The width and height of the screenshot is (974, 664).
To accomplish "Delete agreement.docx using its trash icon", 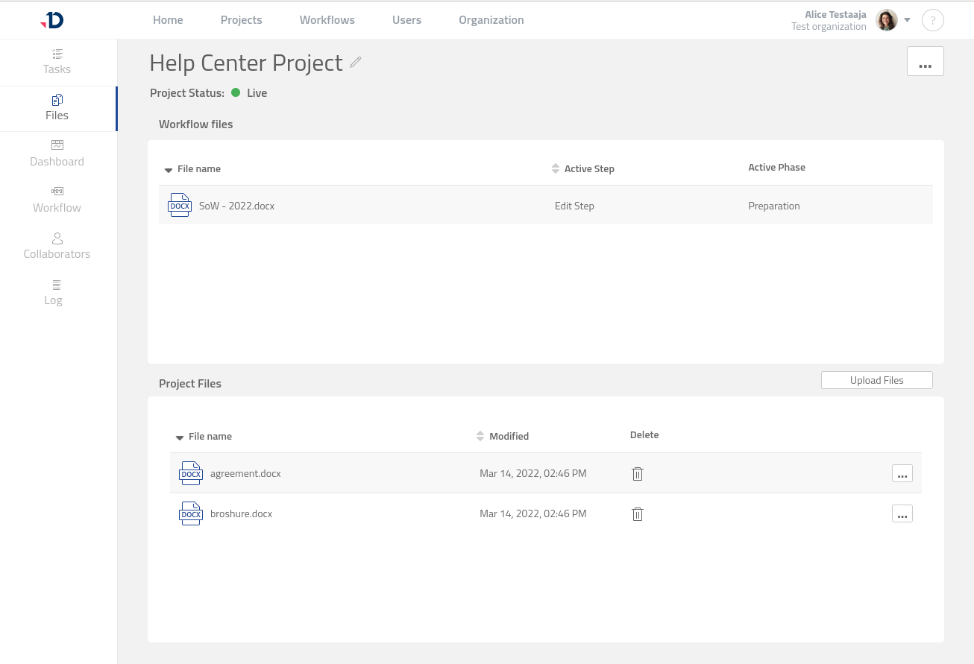I will (638, 474).
